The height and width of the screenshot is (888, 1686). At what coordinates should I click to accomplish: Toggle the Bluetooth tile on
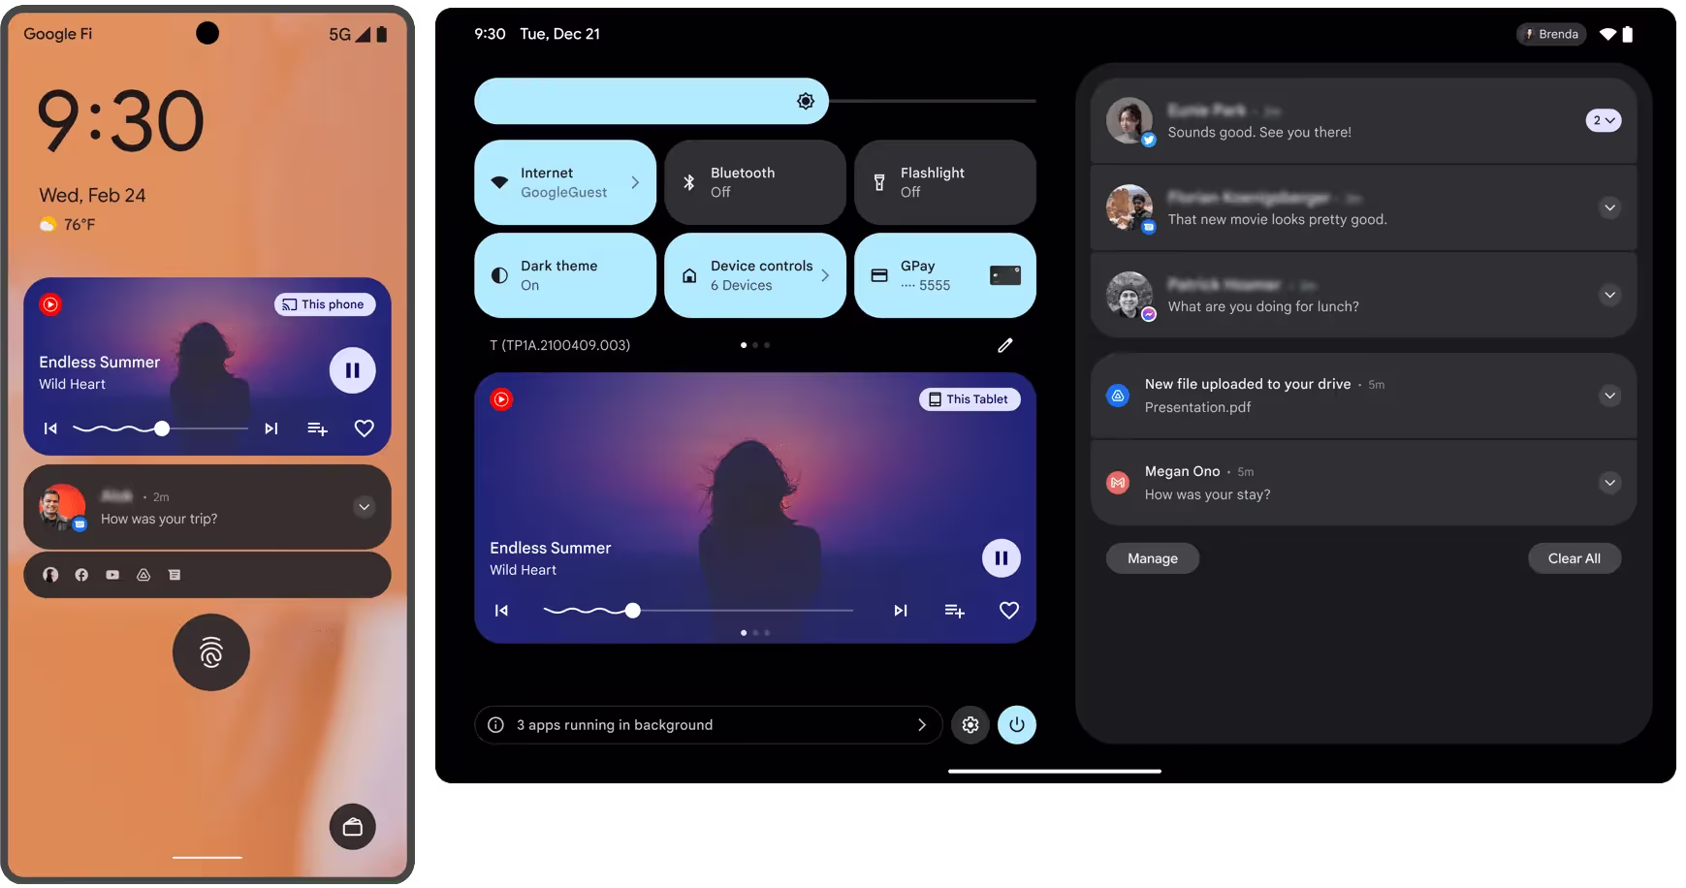click(754, 182)
